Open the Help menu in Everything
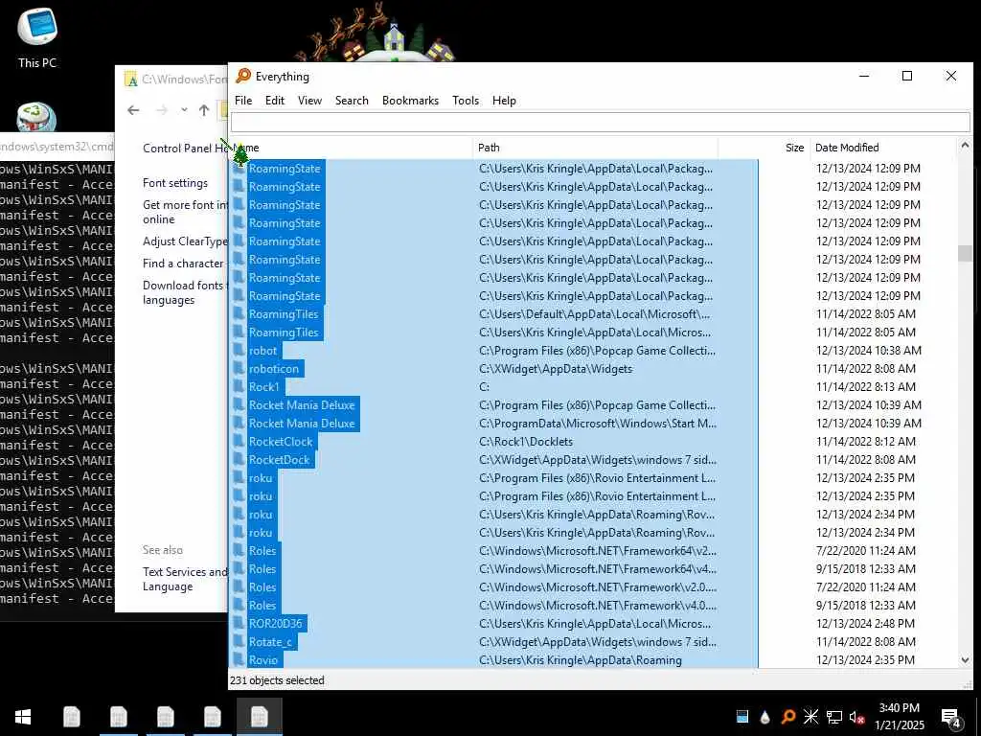Screen dimensions: 981x736 click(504, 100)
